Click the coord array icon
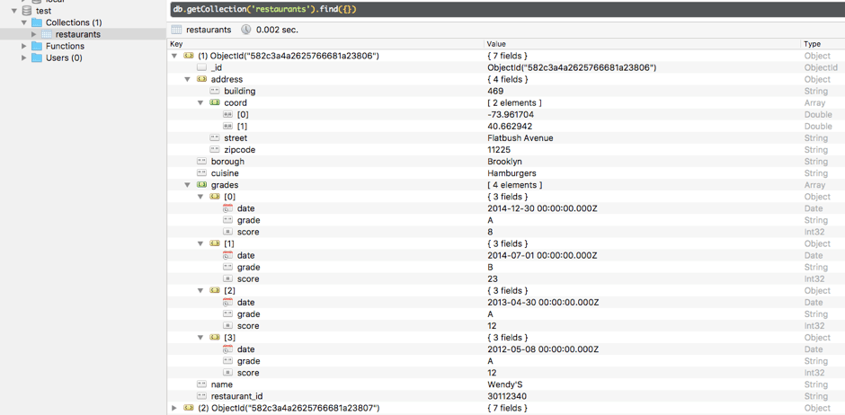 coord(215,103)
